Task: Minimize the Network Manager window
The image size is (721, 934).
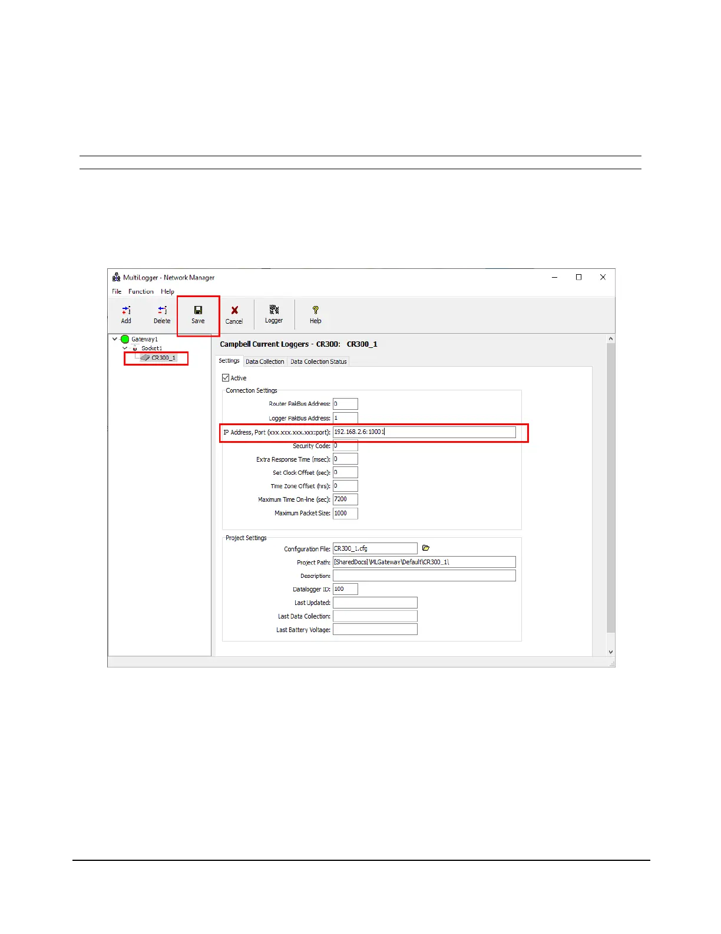Action: [554, 277]
